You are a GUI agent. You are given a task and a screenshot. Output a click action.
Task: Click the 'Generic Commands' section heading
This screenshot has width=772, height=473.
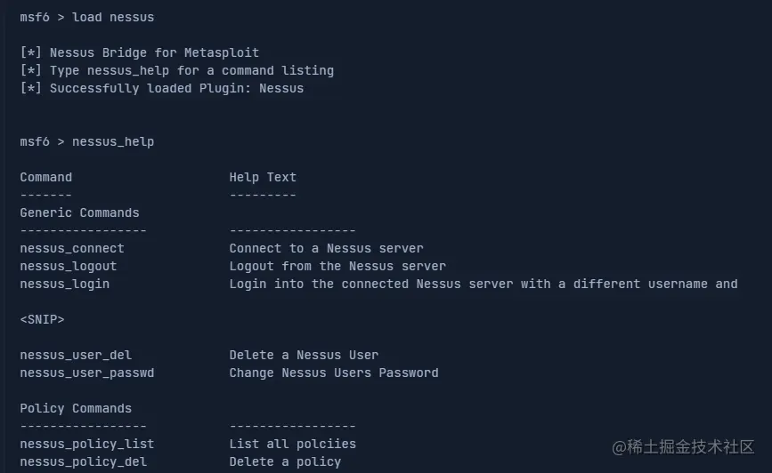pyautogui.click(x=79, y=212)
